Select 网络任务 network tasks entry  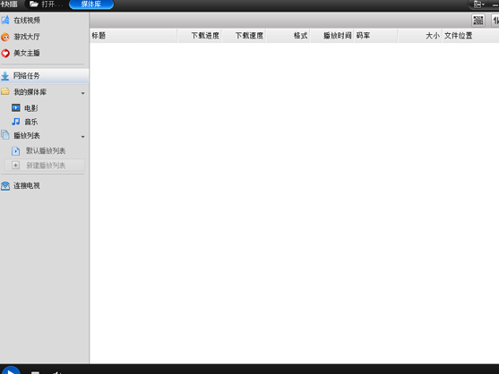click(x=44, y=76)
